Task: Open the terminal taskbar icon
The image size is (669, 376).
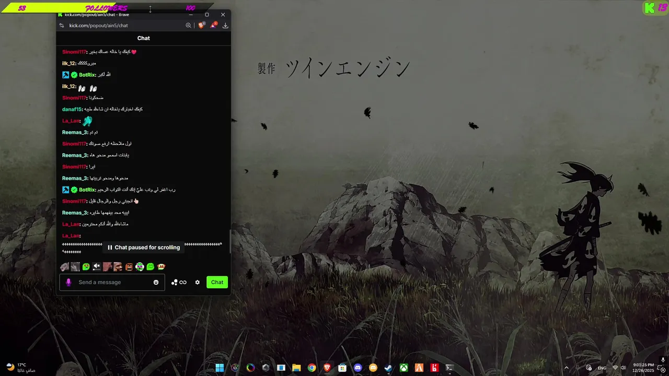Action: 449,368
